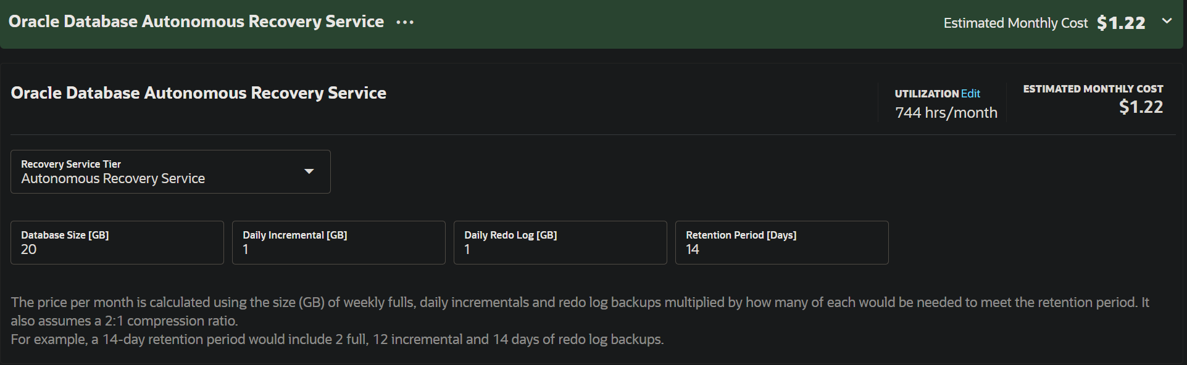Focus the Database Size [GB] field

[x=117, y=243]
